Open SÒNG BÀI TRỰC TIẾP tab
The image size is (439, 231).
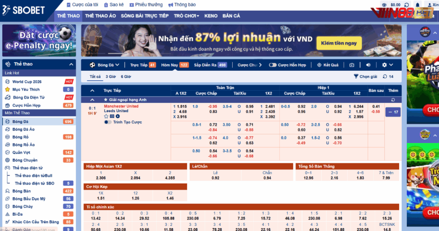[145, 16]
